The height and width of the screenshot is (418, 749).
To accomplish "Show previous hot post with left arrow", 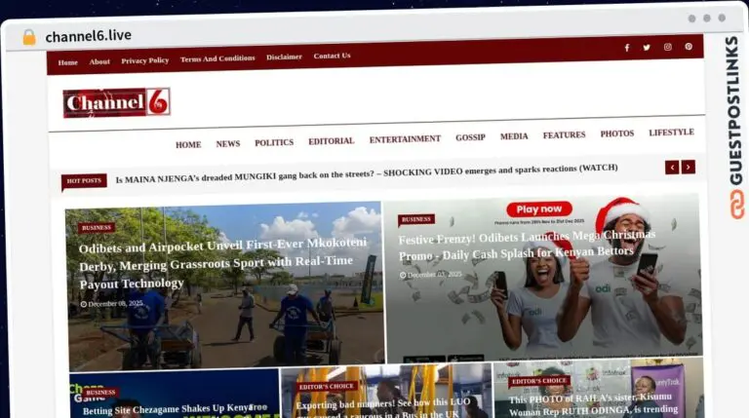I will [x=672, y=167].
